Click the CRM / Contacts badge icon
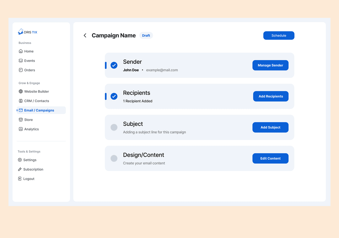The image size is (339, 238). click(x=21, y=101)
